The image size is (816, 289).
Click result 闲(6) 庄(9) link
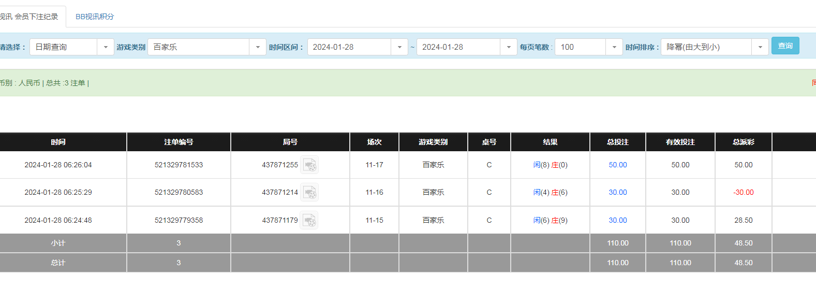coord(550,221)
